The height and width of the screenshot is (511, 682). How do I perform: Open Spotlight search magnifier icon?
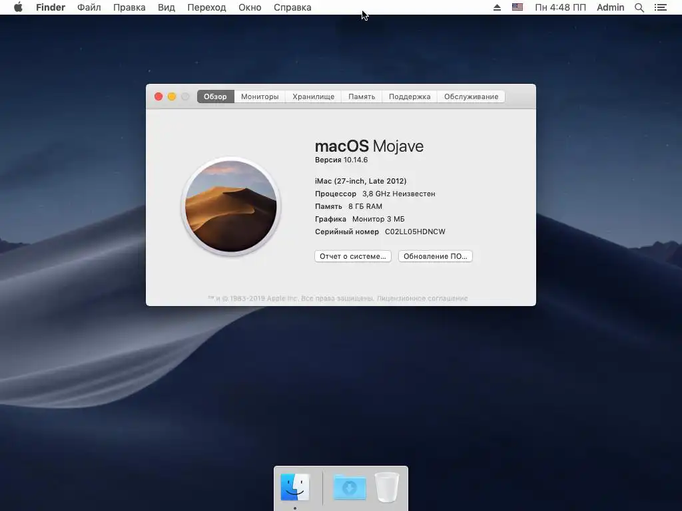click(x=639, y=7)
